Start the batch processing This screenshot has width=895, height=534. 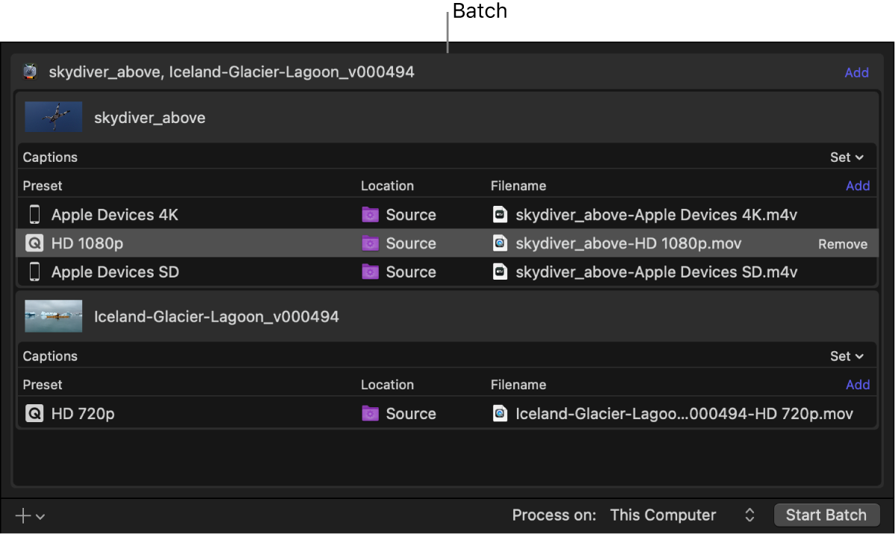(826, 515)
